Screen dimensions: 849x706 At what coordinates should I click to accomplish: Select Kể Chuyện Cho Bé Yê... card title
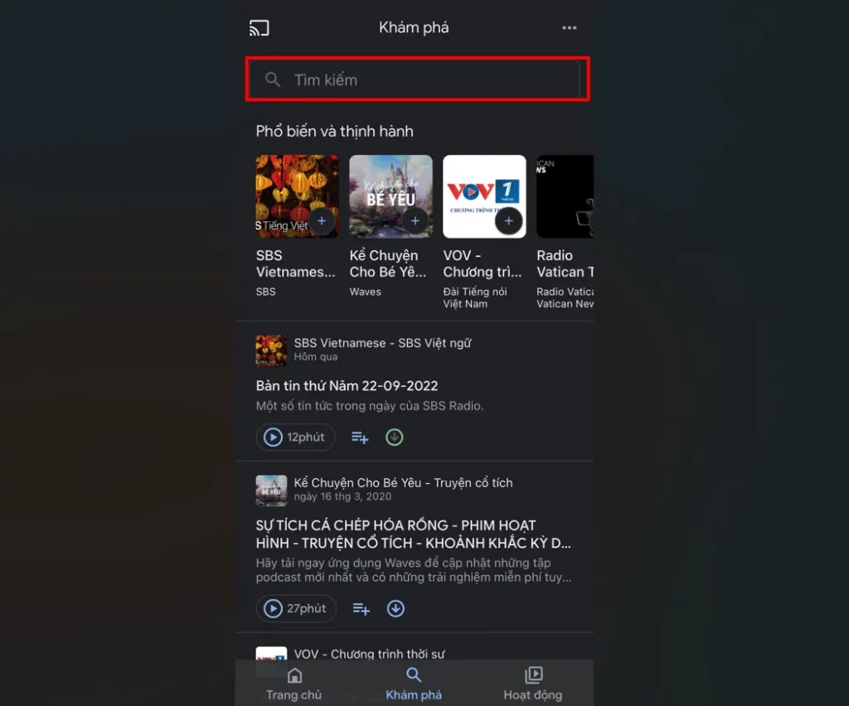point(388,264)
